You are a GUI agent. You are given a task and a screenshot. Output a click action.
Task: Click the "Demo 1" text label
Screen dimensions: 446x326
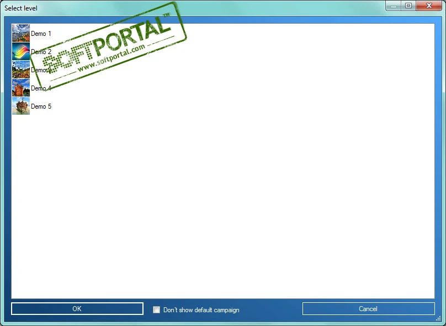pyautogui.click(x=41, y=34)
